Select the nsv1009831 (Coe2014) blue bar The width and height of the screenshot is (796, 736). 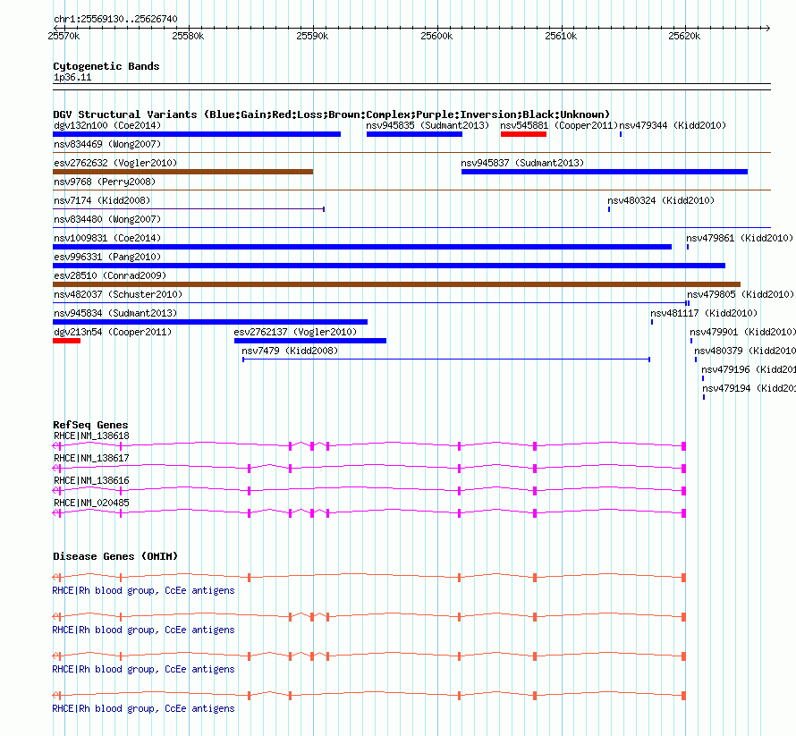pos(362,247)
